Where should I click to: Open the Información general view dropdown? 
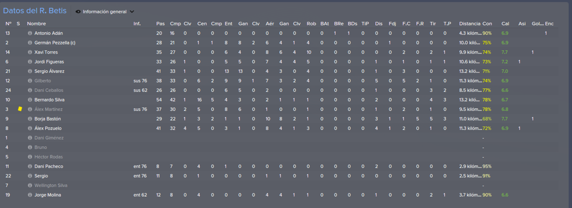click(x=104, y=12)
